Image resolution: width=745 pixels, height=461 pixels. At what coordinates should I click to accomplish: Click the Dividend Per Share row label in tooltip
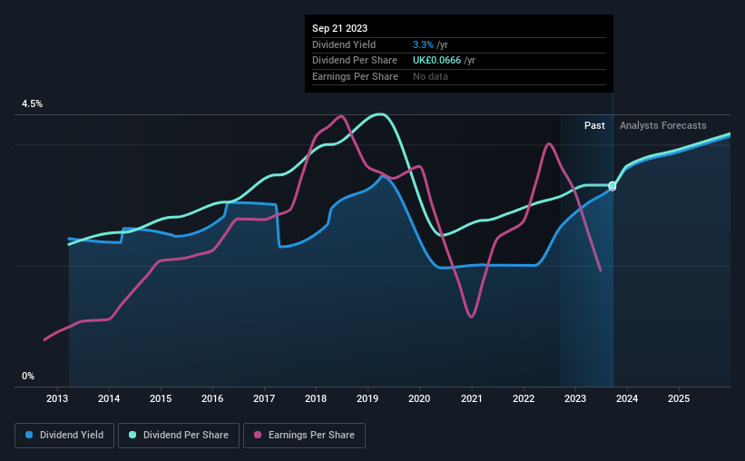tap(355, 61)
